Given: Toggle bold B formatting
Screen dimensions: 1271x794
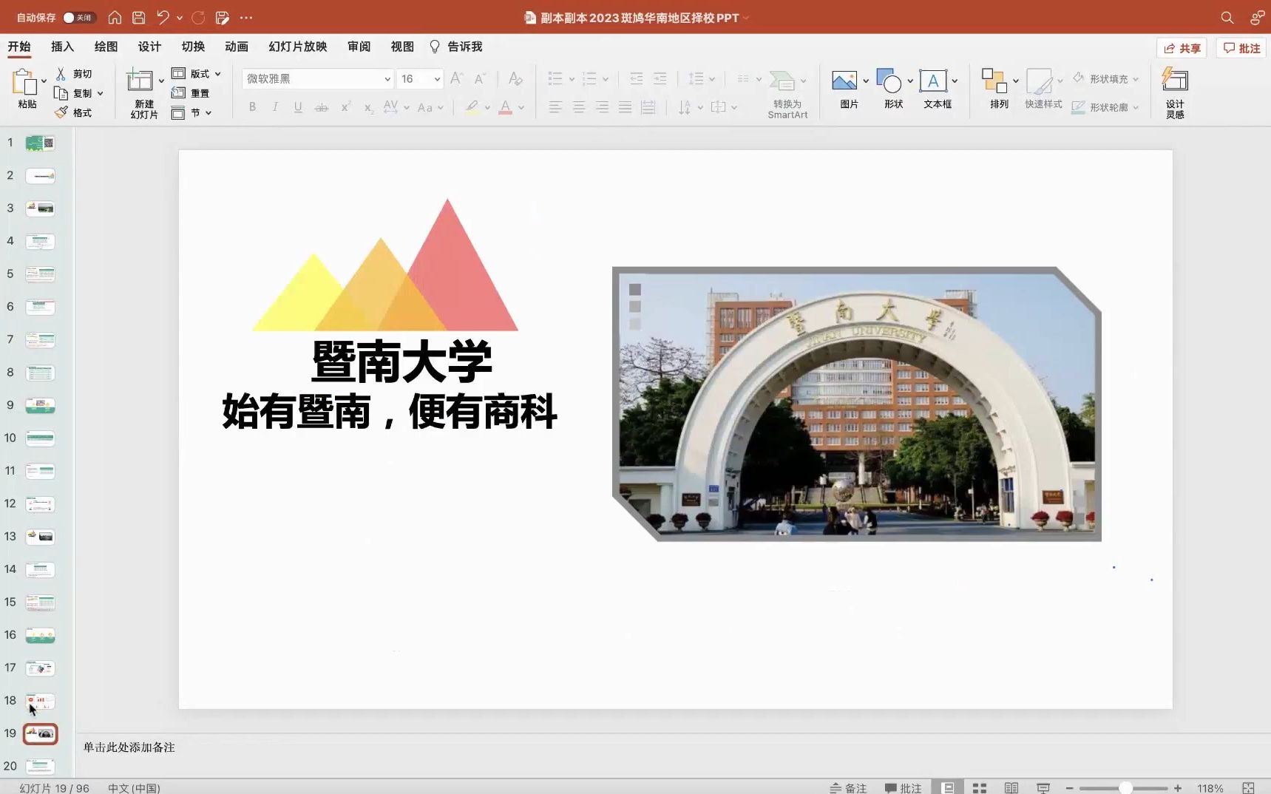Looking at the screenshot, I should (x=252, y=107).
